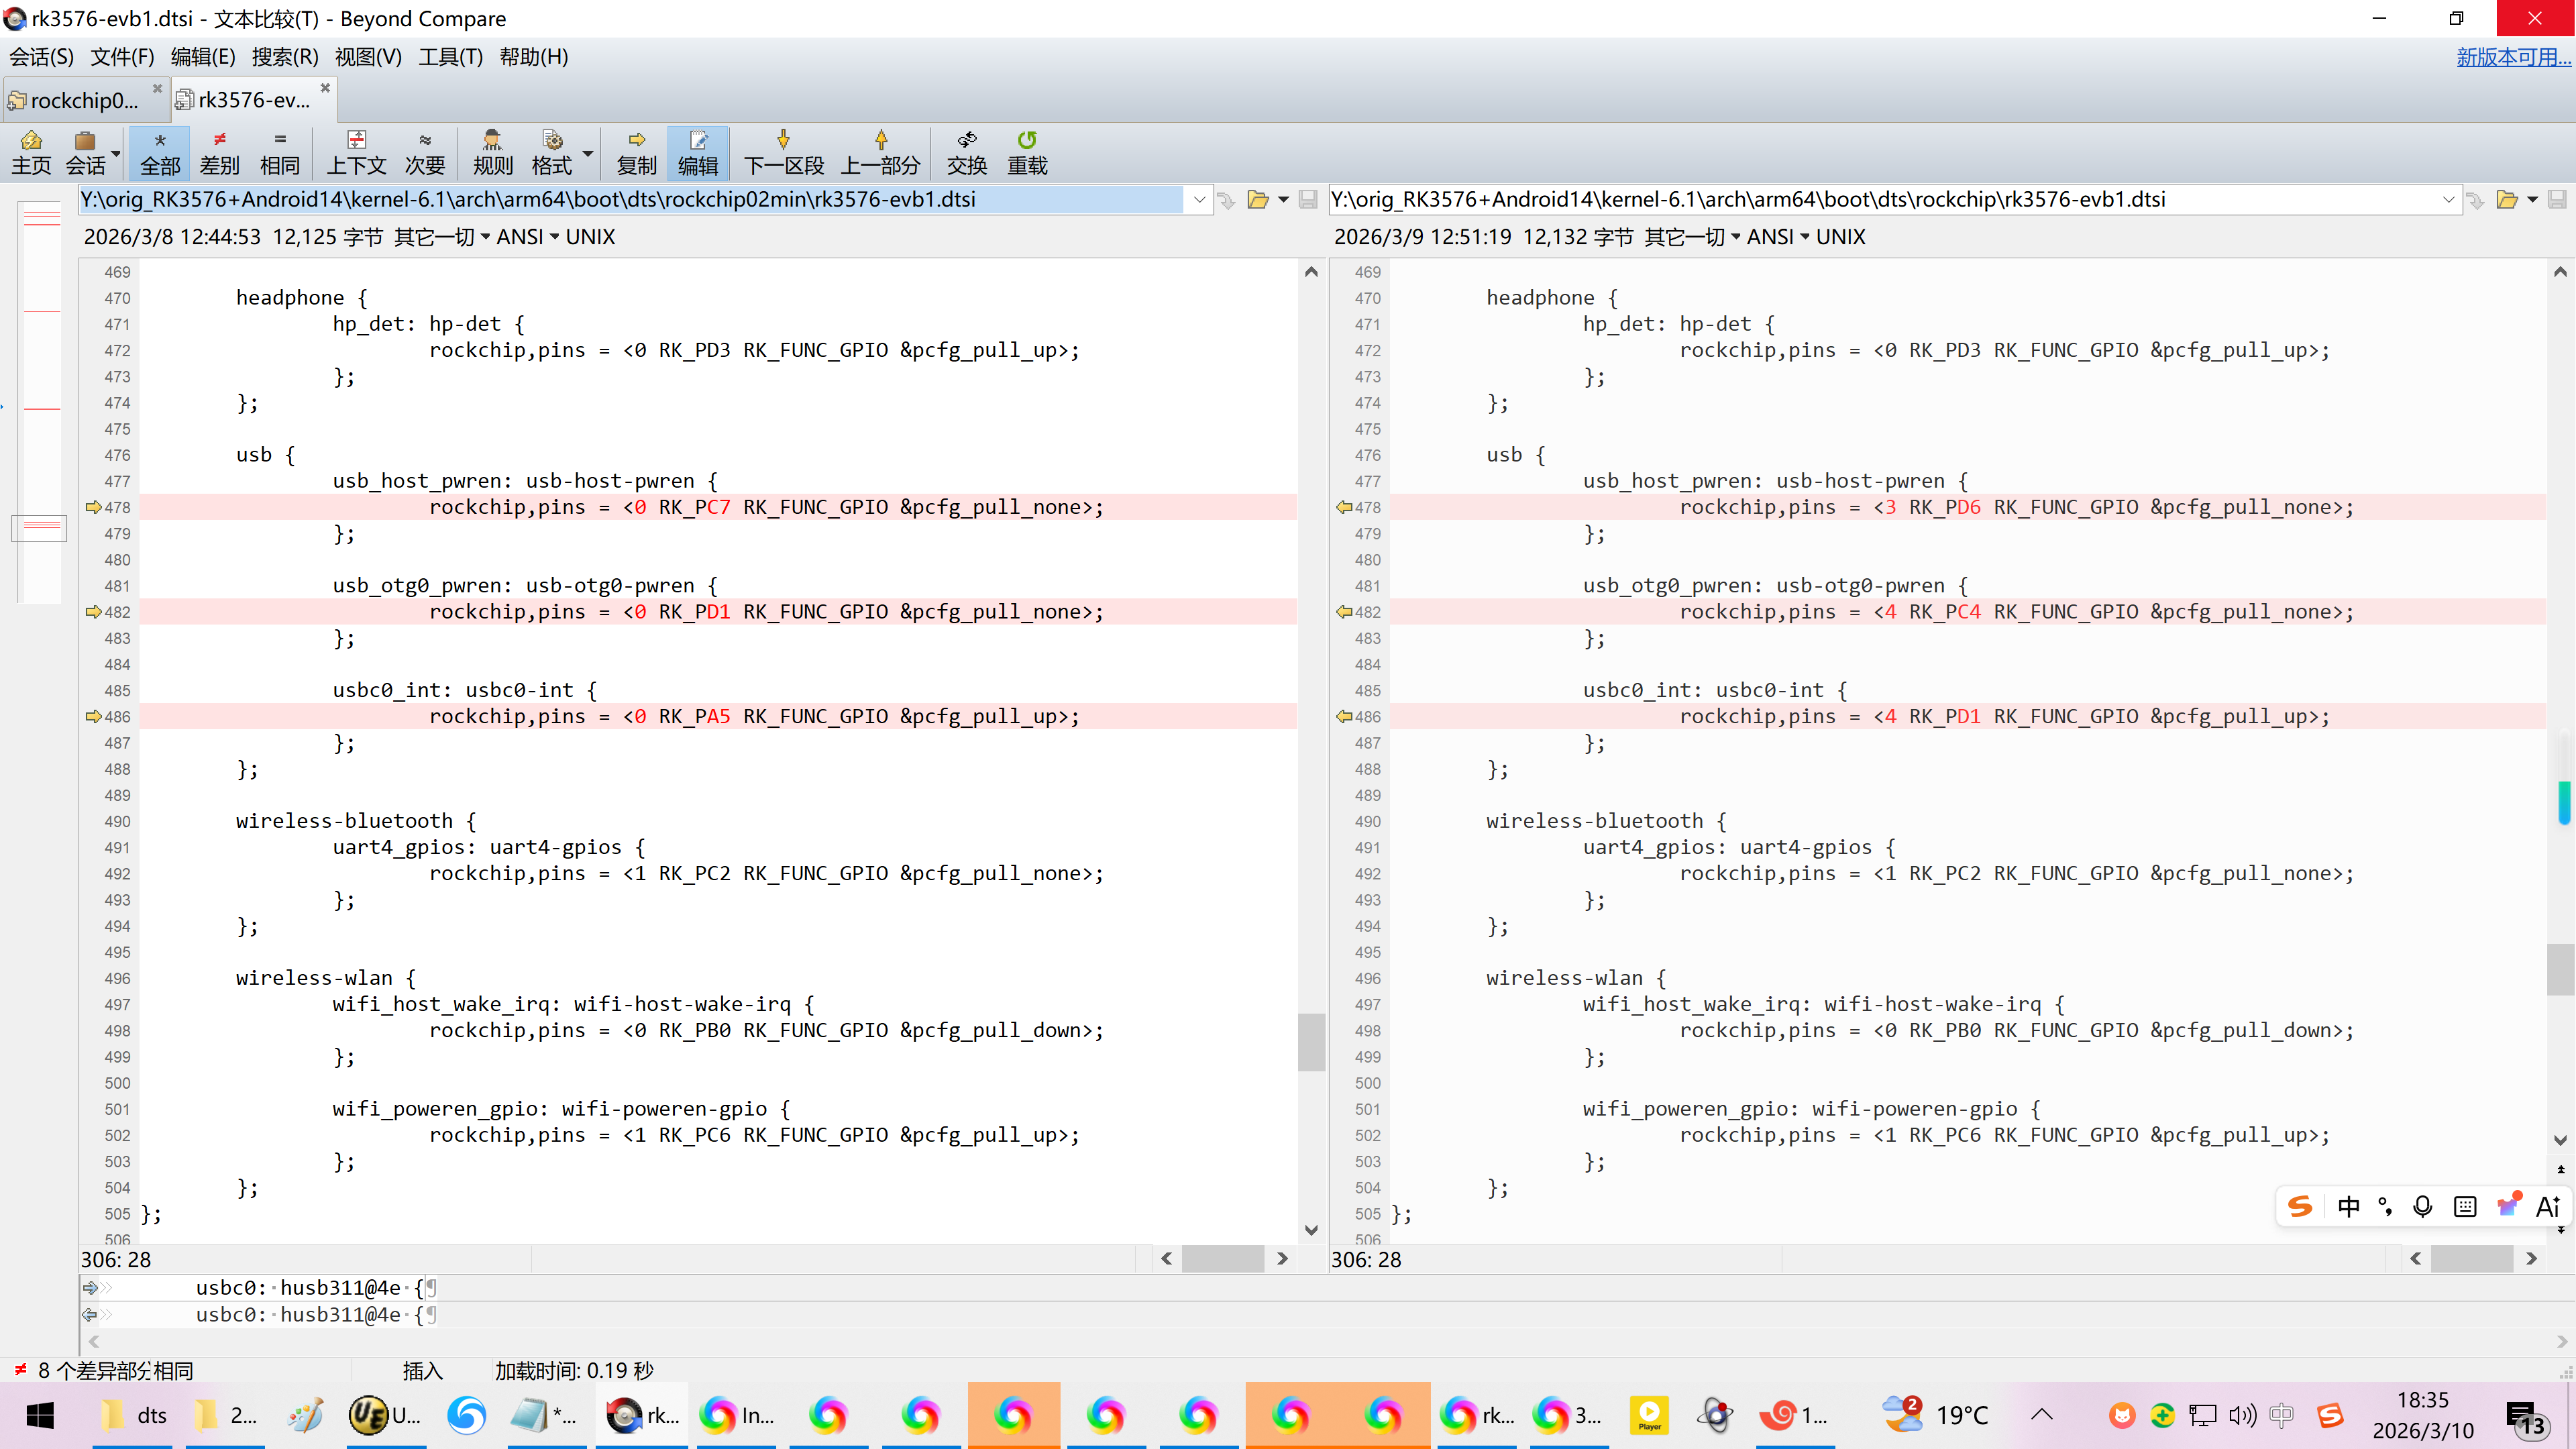This screenshot has width=2576, height=1449.
Task: Open the Tools (工具) menu
Action: coord(449,57)
